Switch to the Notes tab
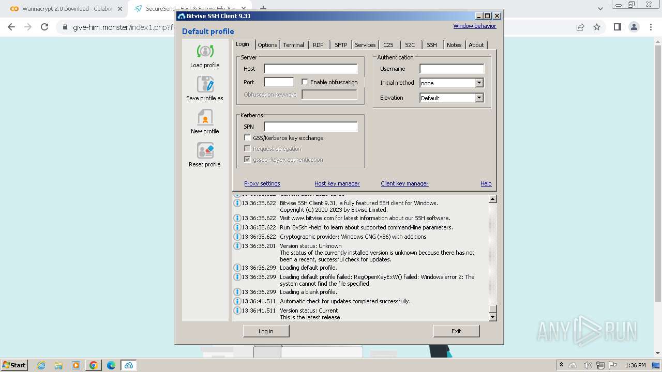662x372 pixels. point(454,45)
